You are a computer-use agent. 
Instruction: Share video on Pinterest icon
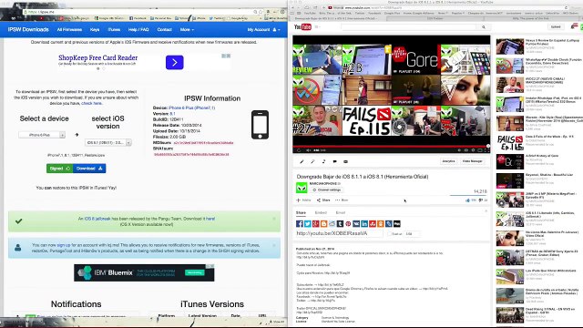(348, 223)
